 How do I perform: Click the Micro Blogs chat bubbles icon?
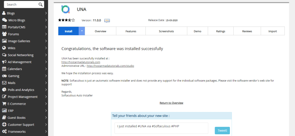(x=4, y=20)
